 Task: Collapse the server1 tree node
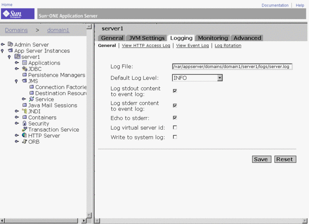[9, 57]
